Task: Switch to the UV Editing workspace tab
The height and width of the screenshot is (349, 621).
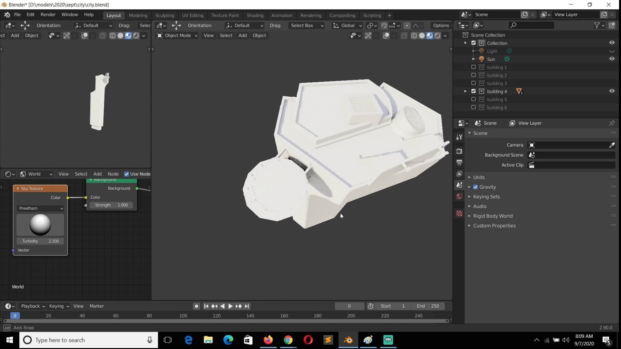Action: click(193, 15)
